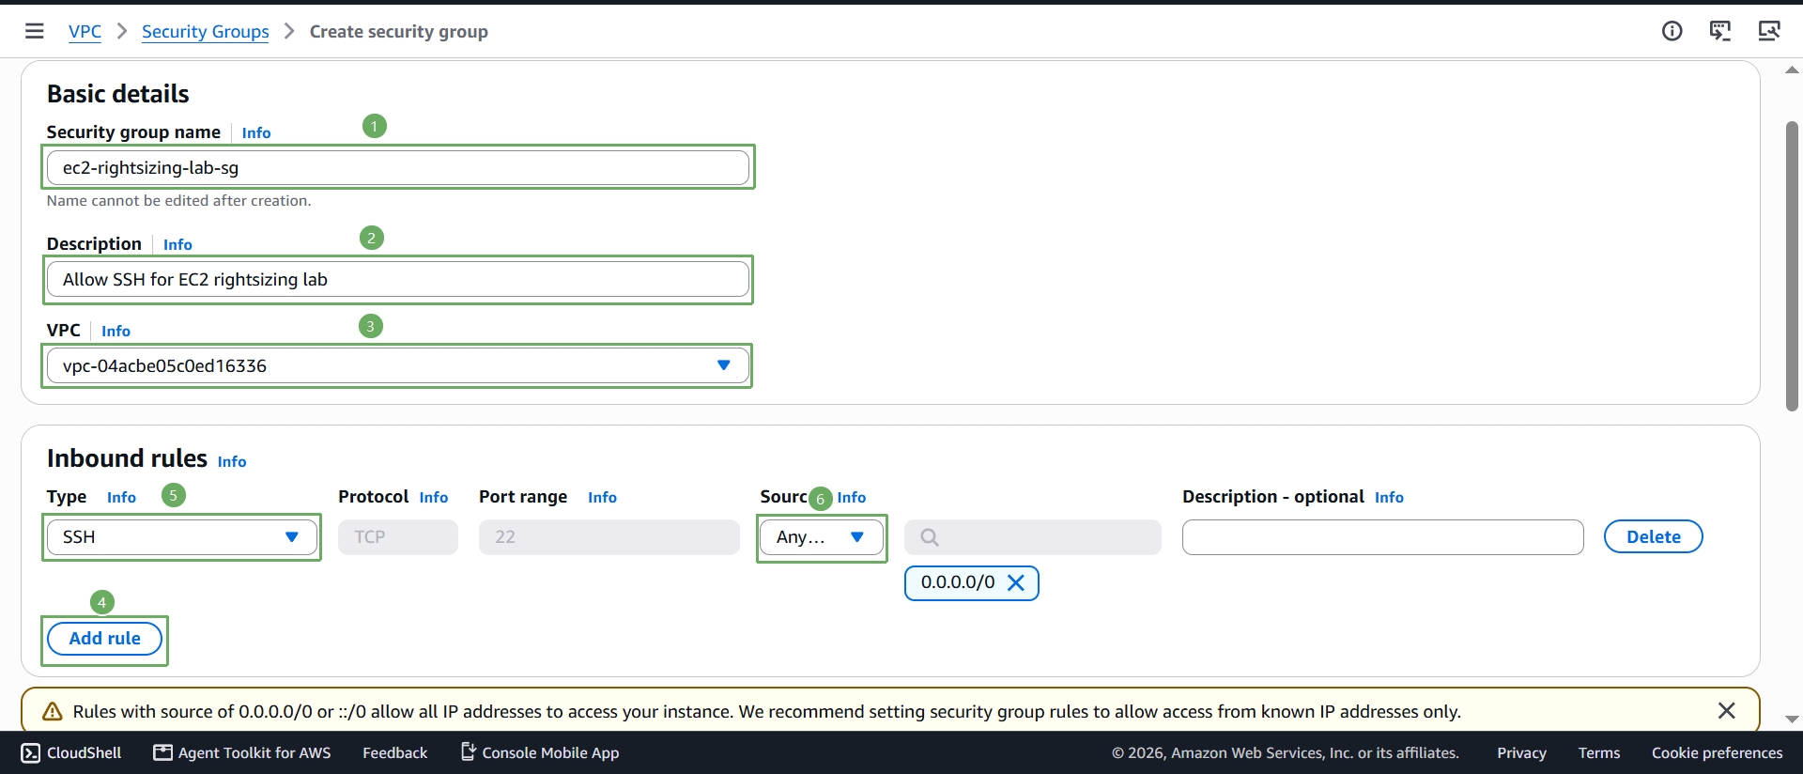Open the rule Type dropdown showing SSH
The height and width of the screenshot is (774, 1803).
[x=182, y=537]
